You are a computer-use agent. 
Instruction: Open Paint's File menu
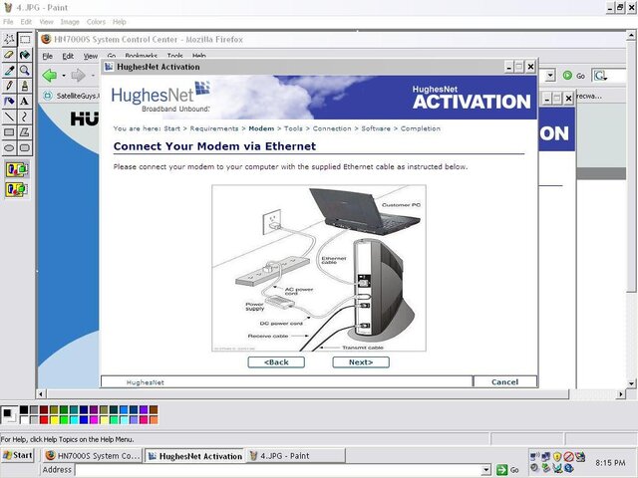pos(8,22)
